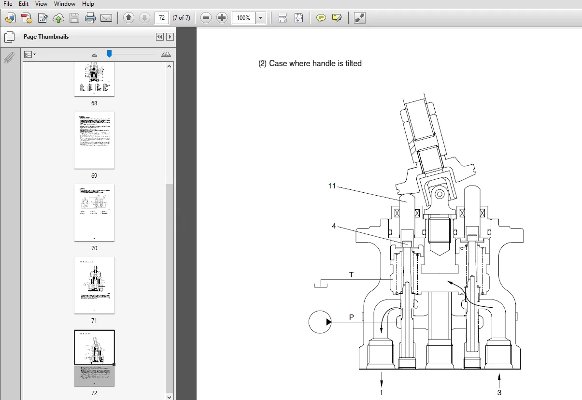Open the Edit menu
This screenshot has height=400, width=582.
click(x=24, y=3)
